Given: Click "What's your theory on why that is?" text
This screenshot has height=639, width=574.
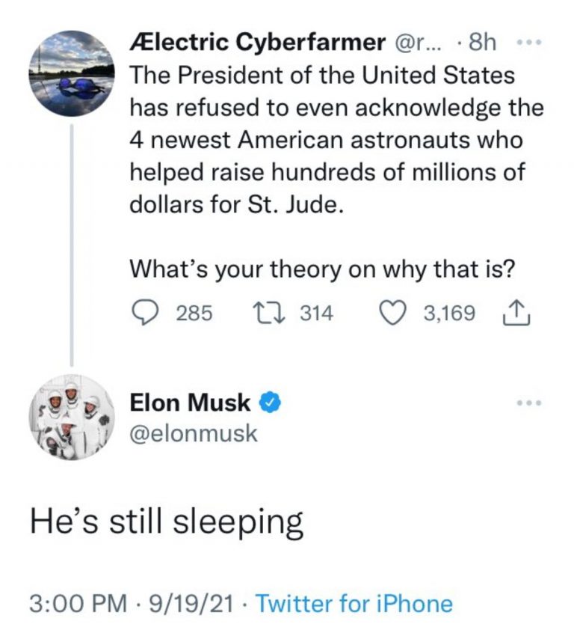Looking at the screenshot, I should point(322,269).
